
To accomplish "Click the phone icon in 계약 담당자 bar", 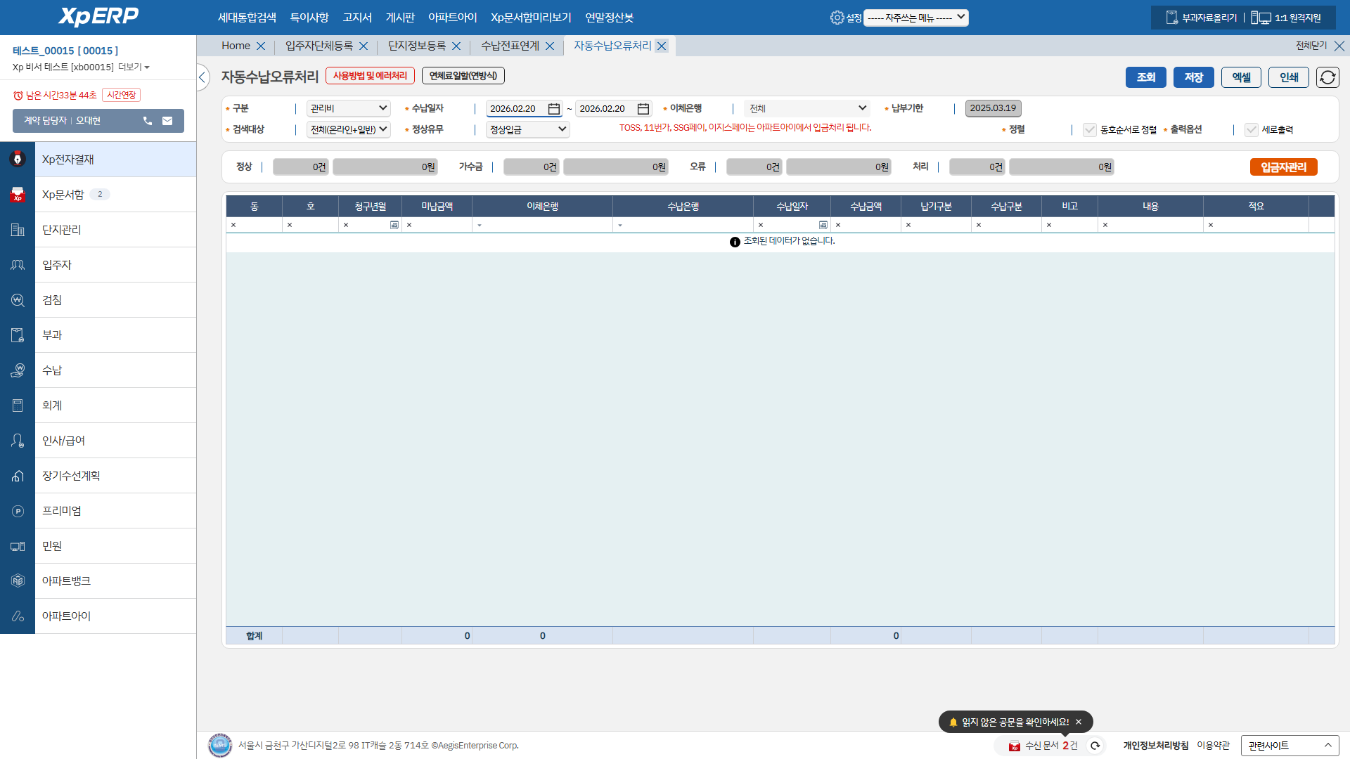I will (x=148, y=121).
